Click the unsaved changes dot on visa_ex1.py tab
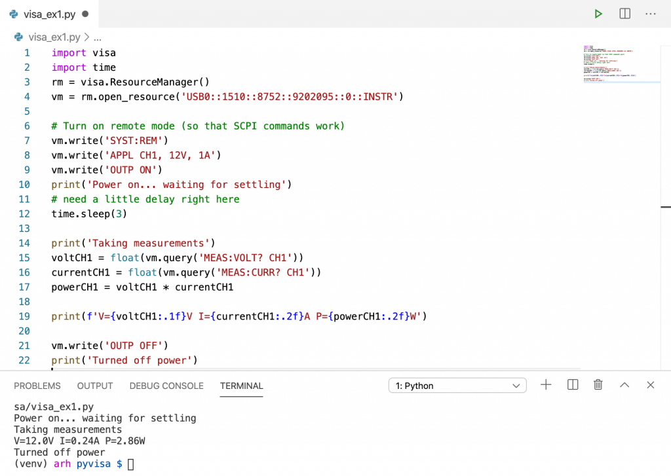 [85, 14]
